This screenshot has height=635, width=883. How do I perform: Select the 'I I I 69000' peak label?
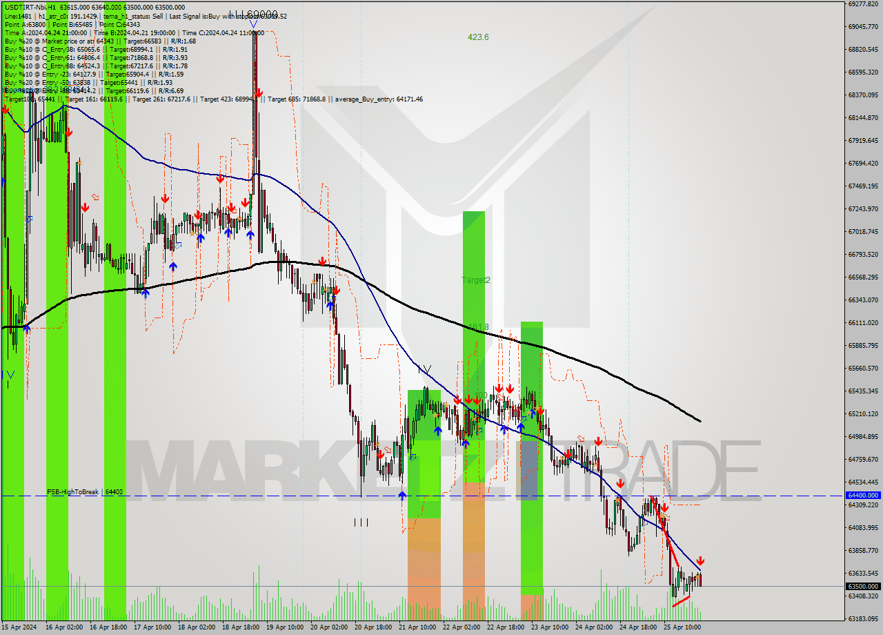(x=253, y=14)
